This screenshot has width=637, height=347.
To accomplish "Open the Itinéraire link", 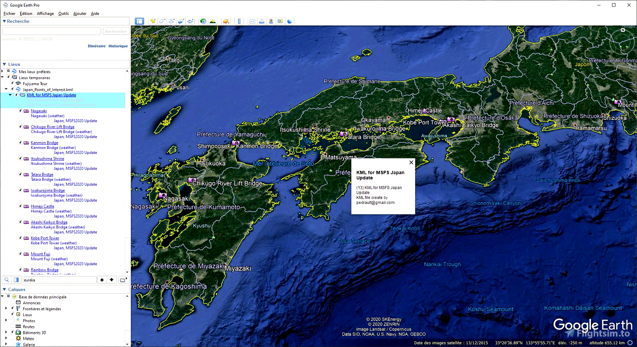I will [x=96, y=46].
